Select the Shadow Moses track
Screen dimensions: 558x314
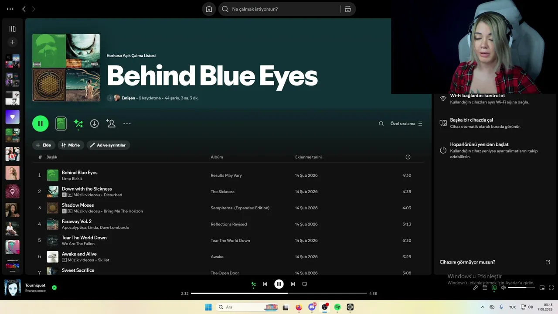(78, 205)
